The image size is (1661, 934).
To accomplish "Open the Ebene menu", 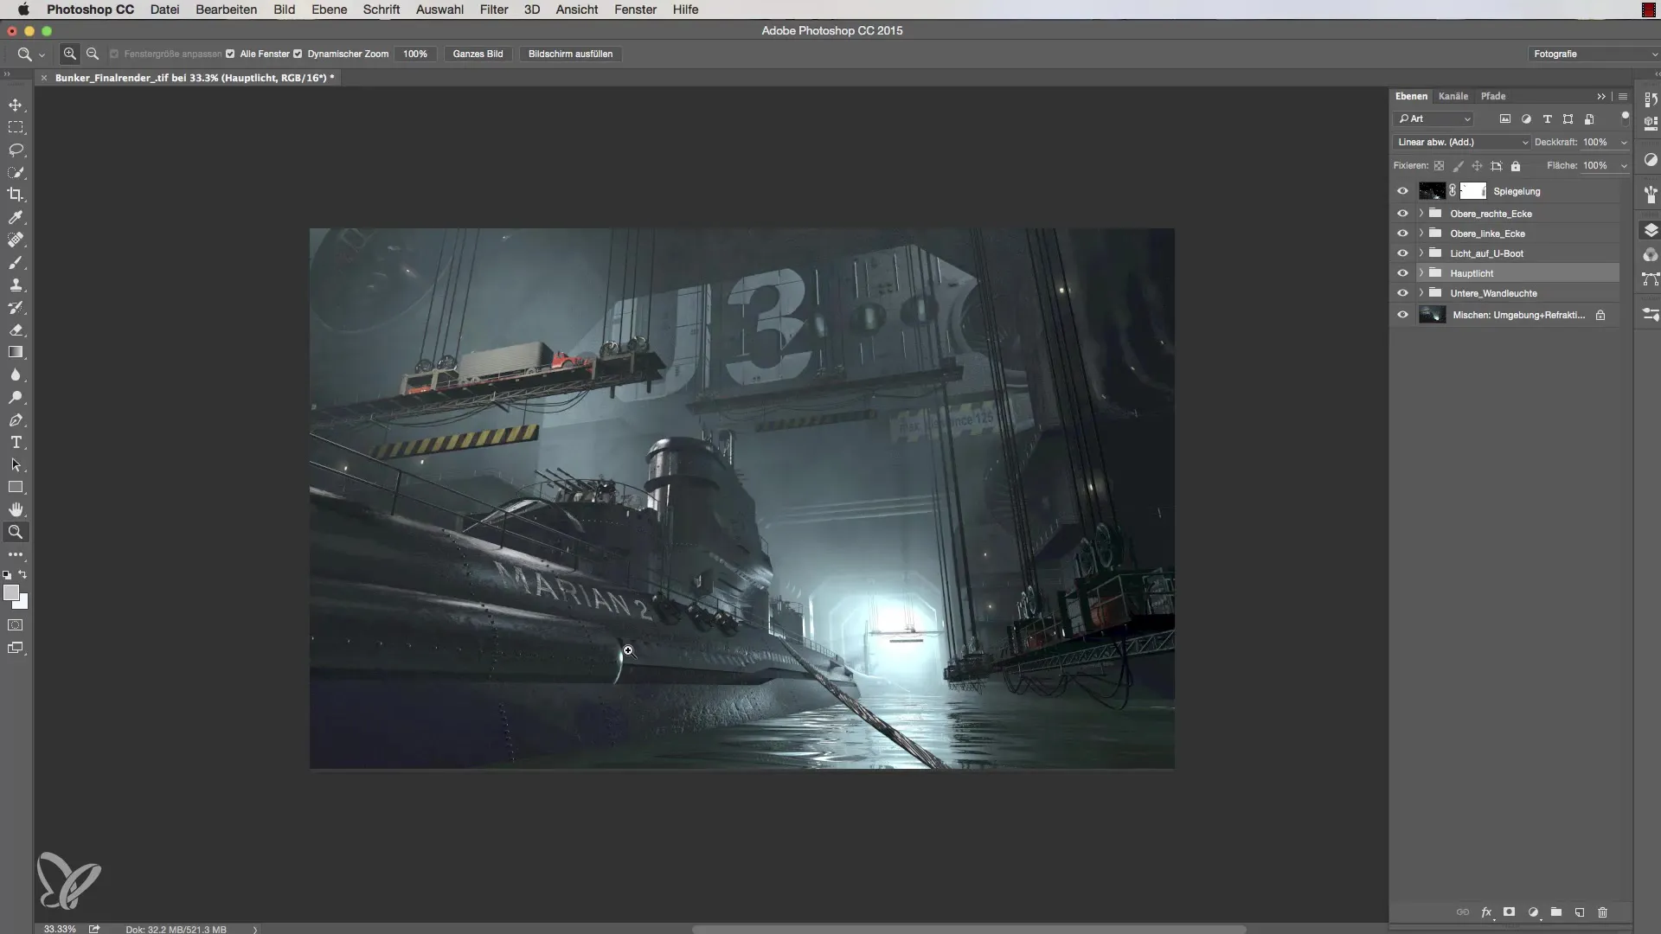I will click(329, 10).
